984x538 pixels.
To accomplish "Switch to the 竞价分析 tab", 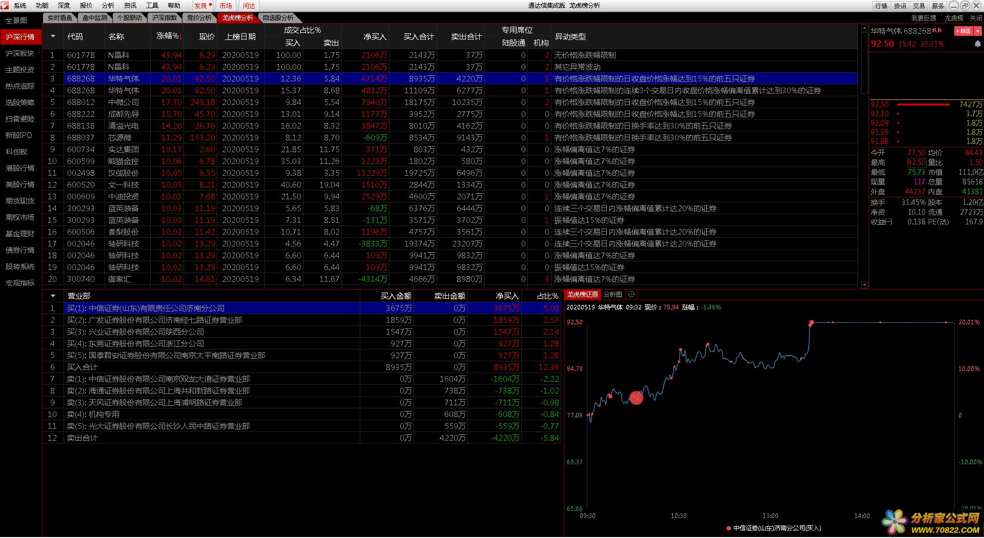I will 199,18.
